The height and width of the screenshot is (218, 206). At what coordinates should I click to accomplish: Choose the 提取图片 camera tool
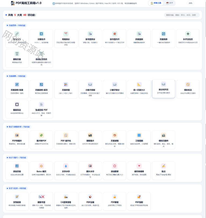tap(90, 140)
